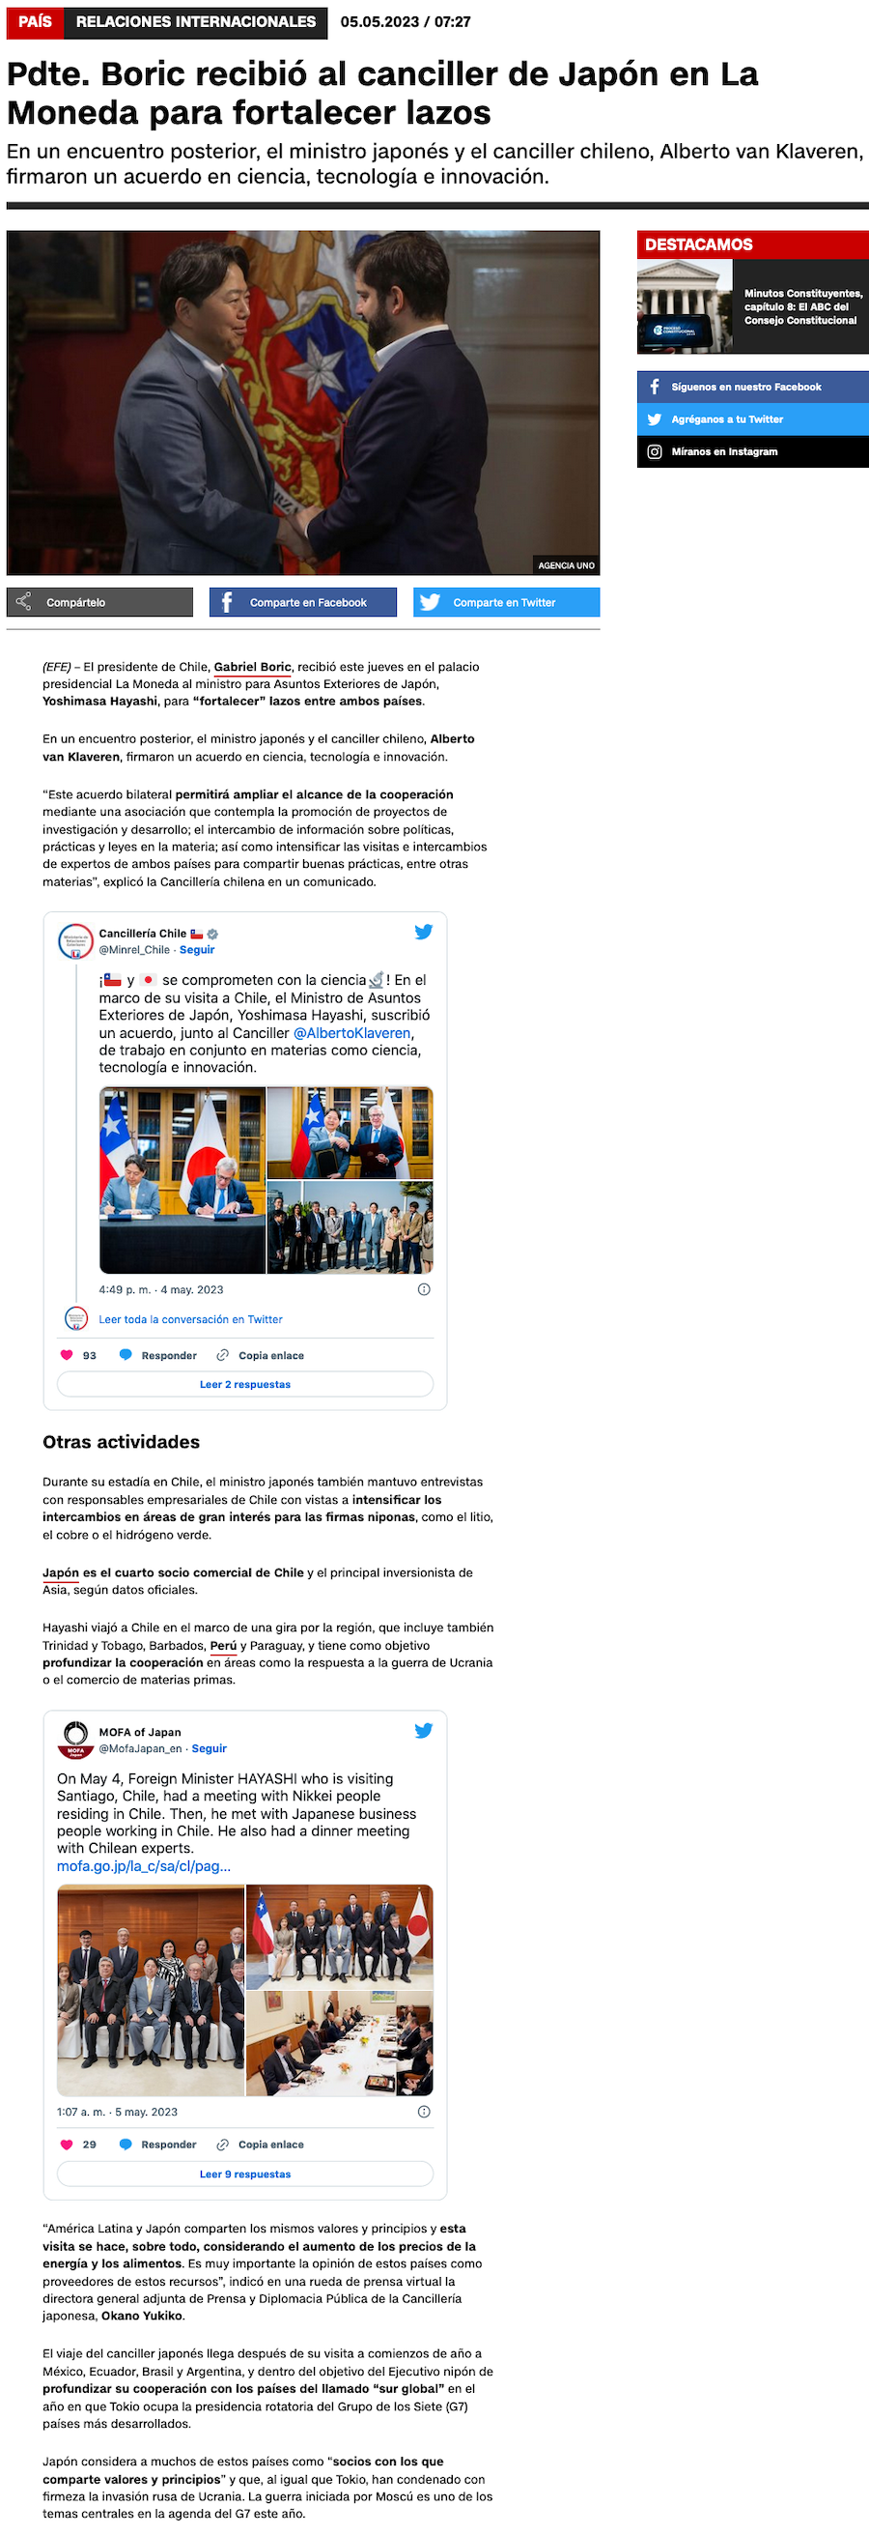Viewport: 869px width, 2535px height.
Task: Click info icon beside 1:07 a. m. timestamp
Action: click(424, 2112)
